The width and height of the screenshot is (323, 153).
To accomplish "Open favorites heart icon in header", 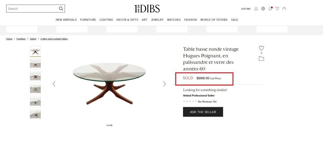I will click(277, 9).
